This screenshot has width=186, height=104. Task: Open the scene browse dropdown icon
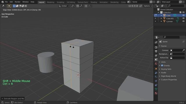point(129,2)
